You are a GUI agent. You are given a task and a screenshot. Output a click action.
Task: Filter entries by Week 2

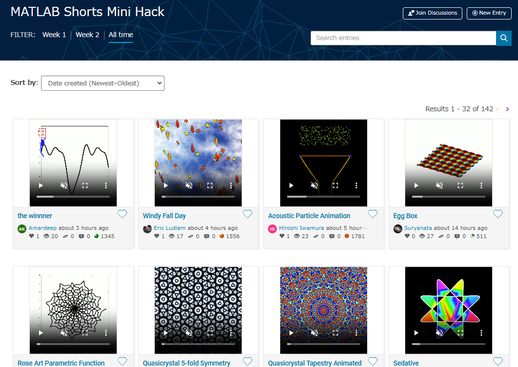(x=87, y=35)
